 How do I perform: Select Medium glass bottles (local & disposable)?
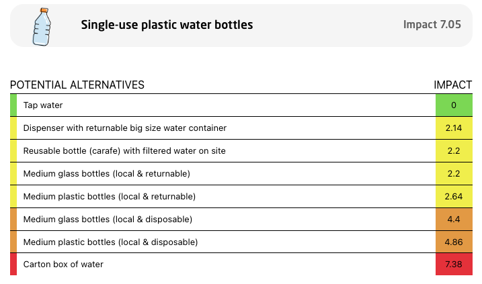[241, 220]
